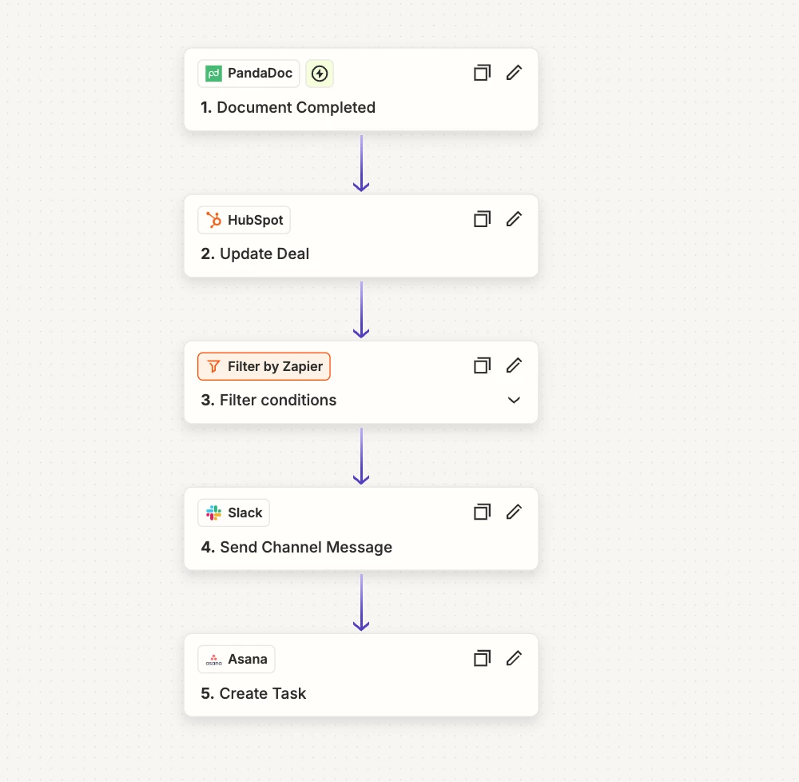Expand the Filter conditions chevron
799x782 pixels.
(514, 400)
